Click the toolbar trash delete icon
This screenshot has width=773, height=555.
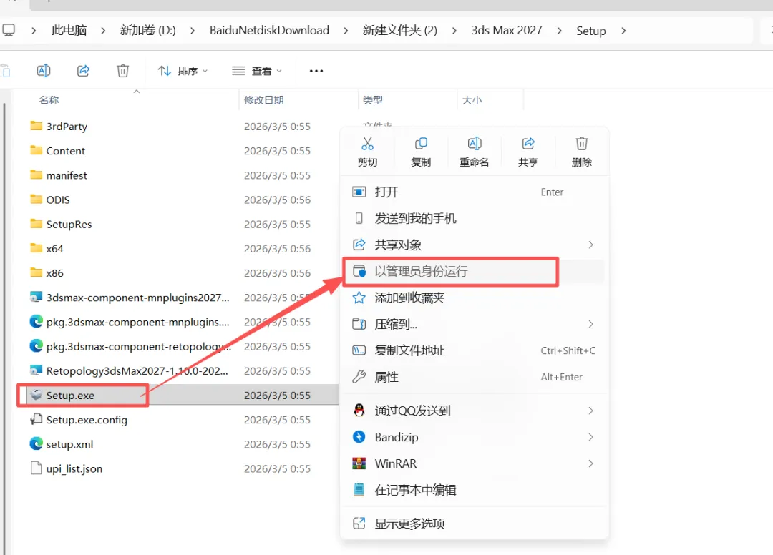(x=123, y=71)
